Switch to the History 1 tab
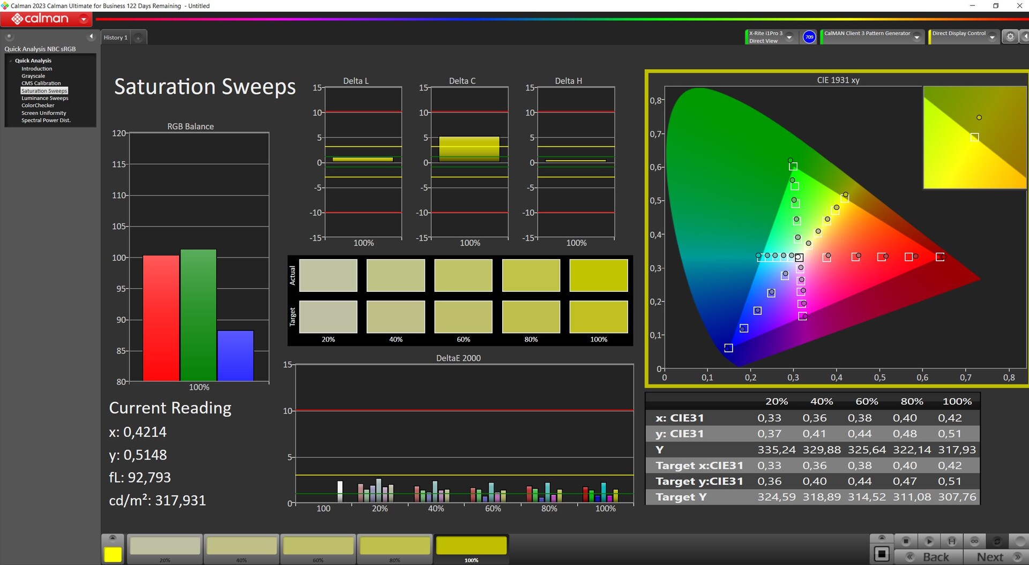This screenshot has height=565, width=1029. 116,37
